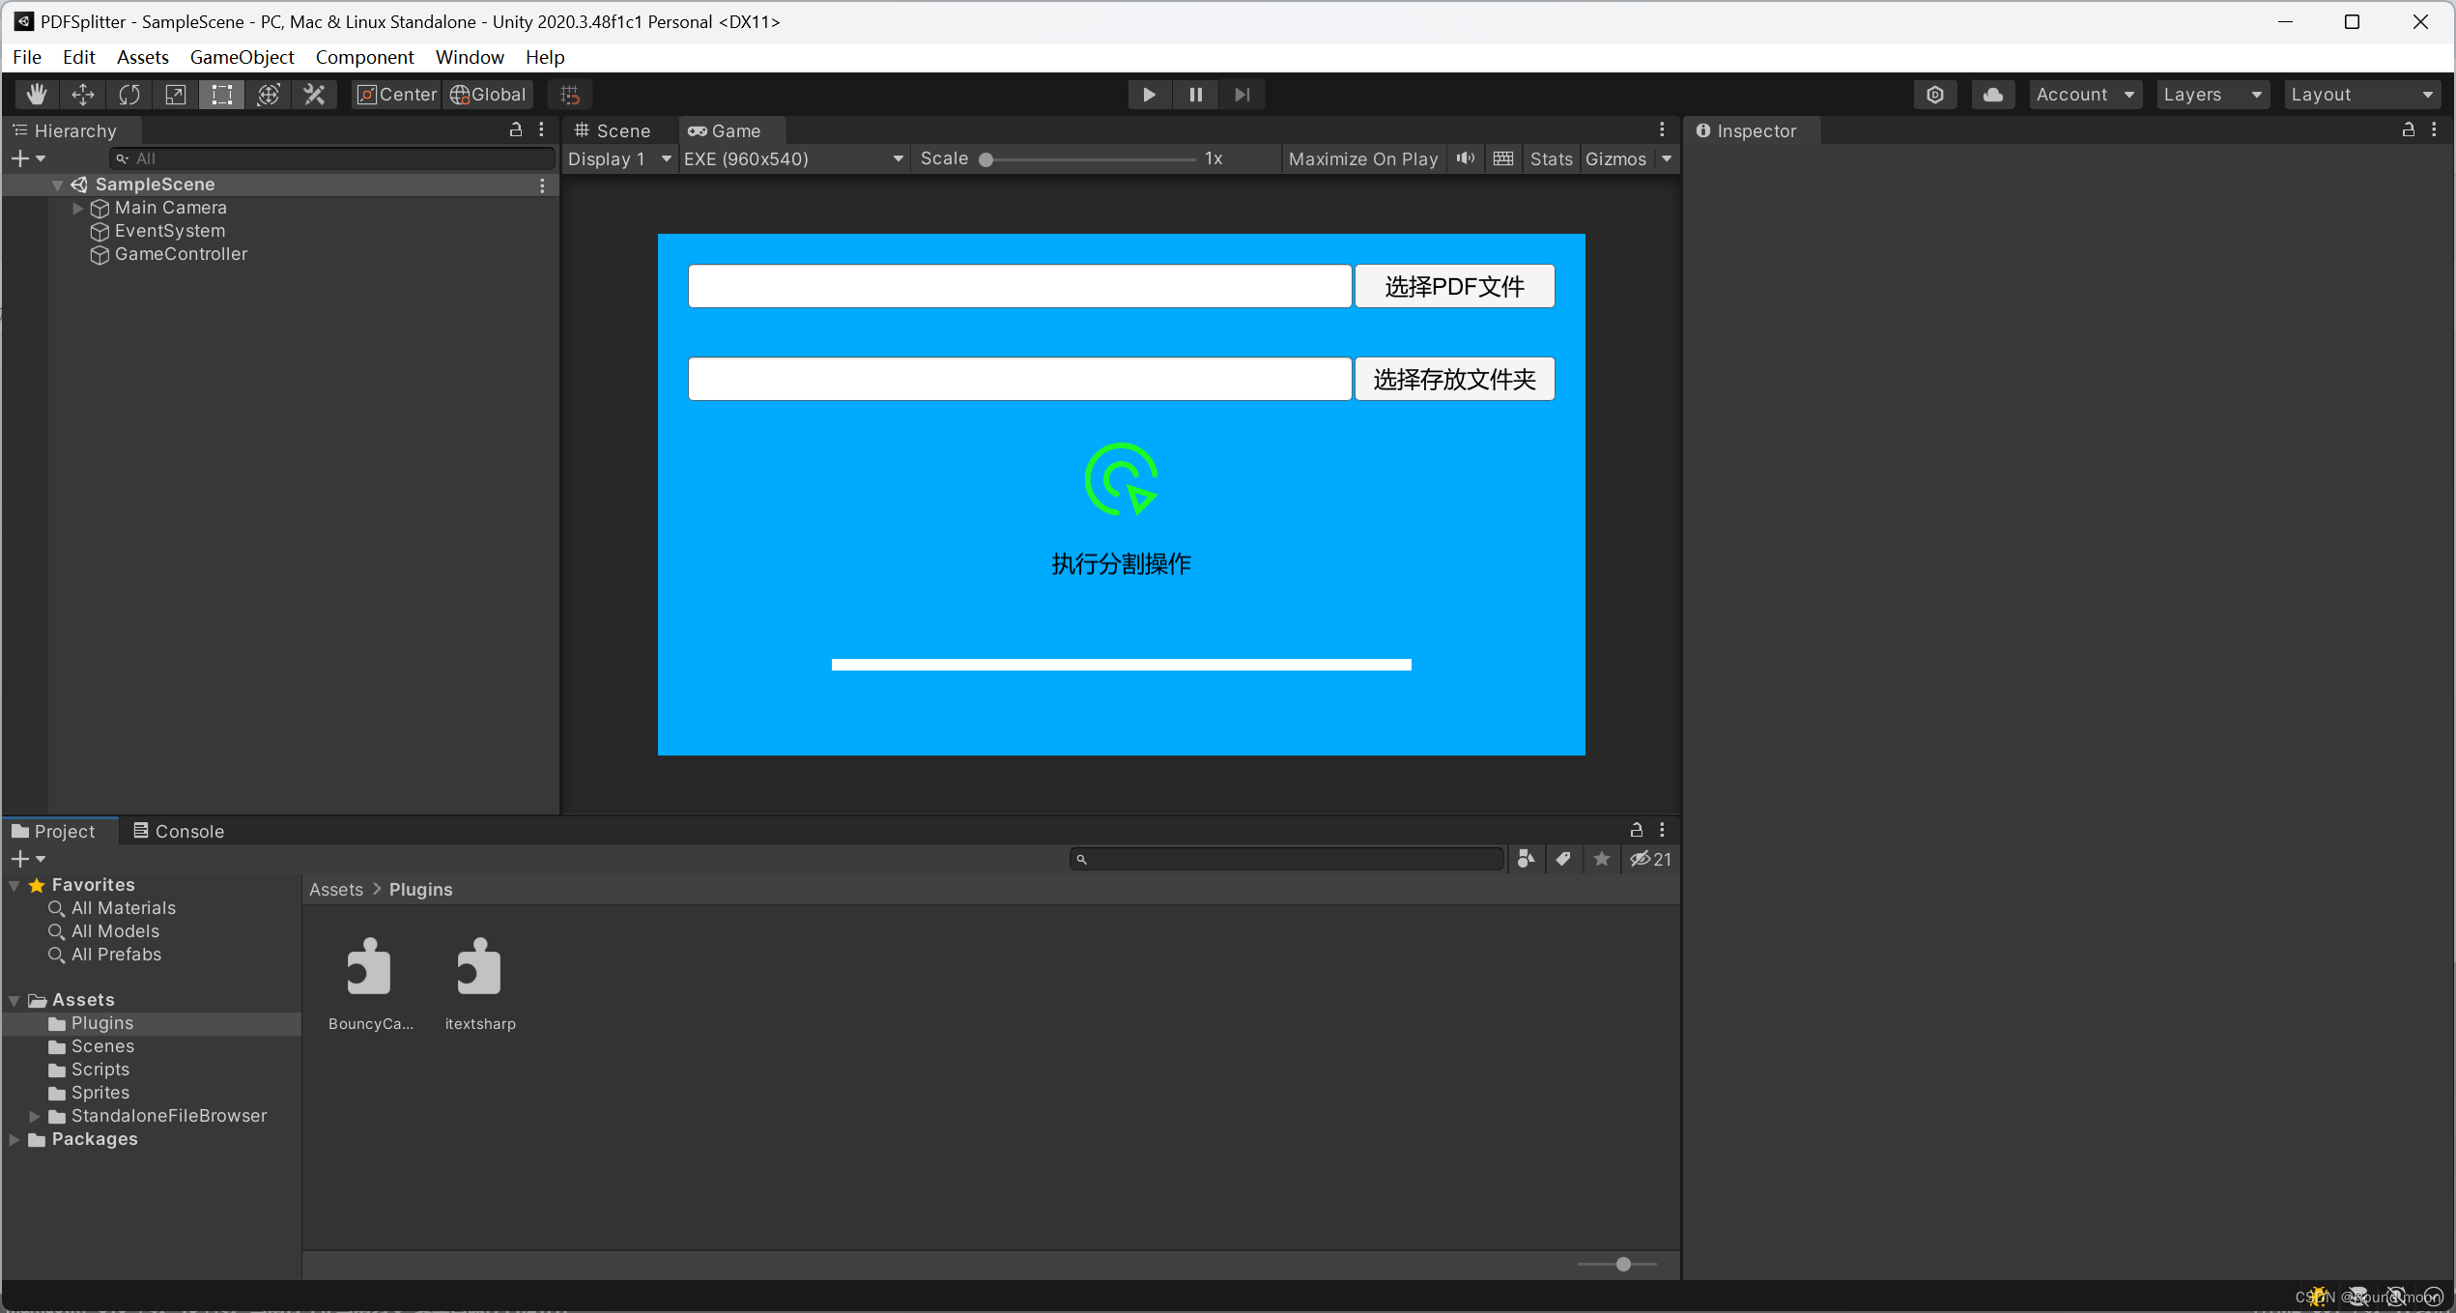Expand the SampleScene hierarchy tree
Viewport: 2456px width, 1313px height.
[55, 184]
